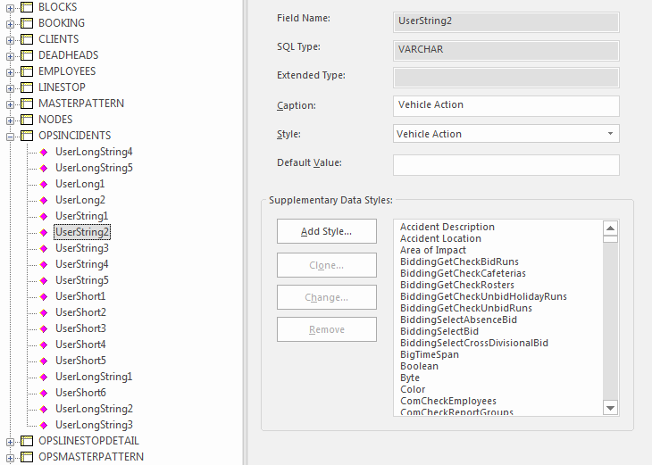Image resolution: width=652 pixels, height=465 pixels.
Task: Select the UserShort2 field in tree
Action: pyautogui.click(x=80, y=312)
